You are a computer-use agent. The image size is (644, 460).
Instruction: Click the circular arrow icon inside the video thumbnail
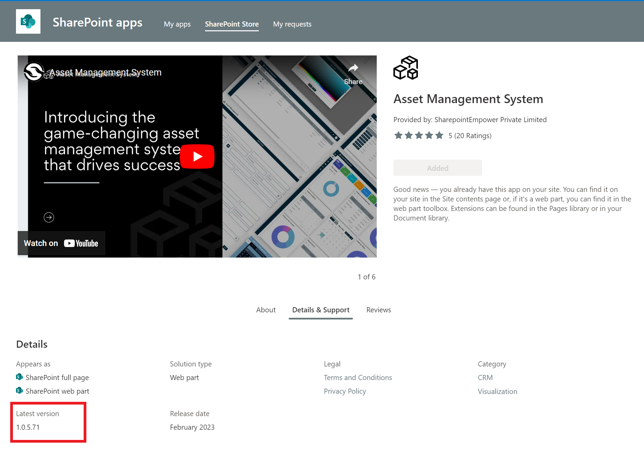point(49,217)
